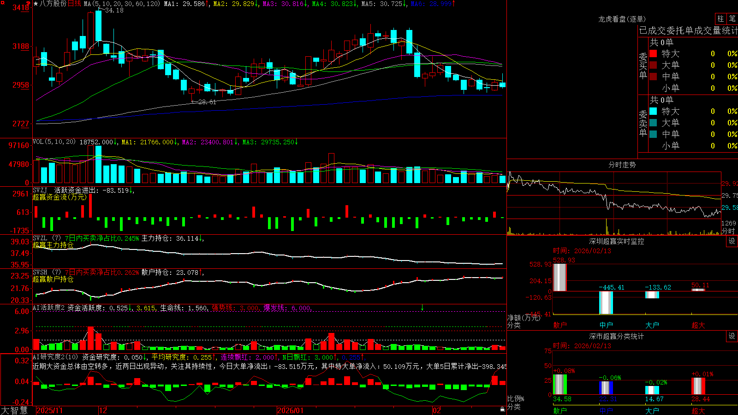
Task: Switch to 笔 (tick) display mode
Action: coord(732,18)
